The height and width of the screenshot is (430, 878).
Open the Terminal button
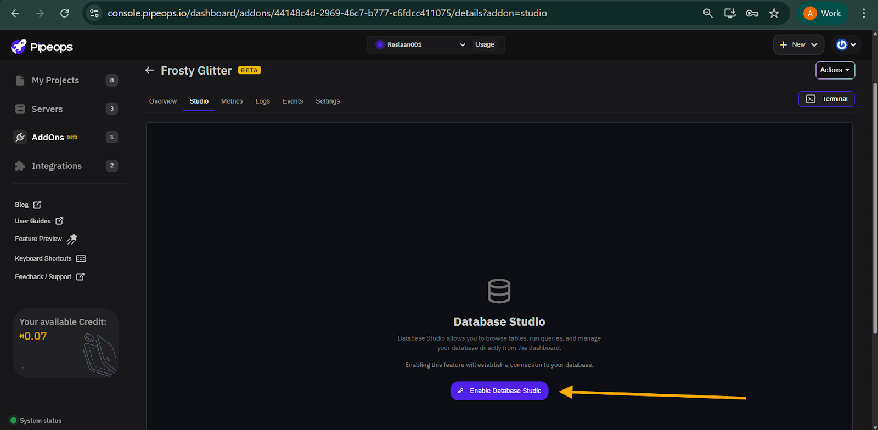(826, 99)
